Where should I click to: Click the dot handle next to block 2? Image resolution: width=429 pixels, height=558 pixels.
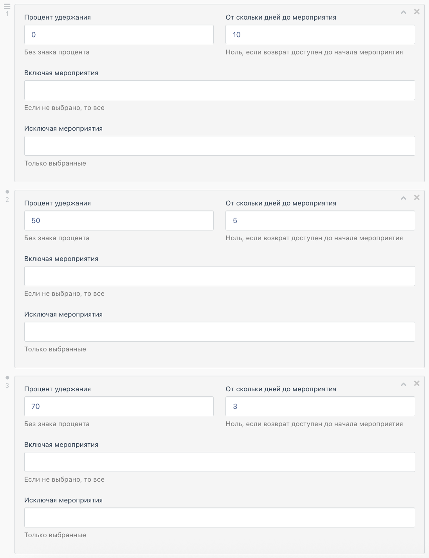(7, 192)
